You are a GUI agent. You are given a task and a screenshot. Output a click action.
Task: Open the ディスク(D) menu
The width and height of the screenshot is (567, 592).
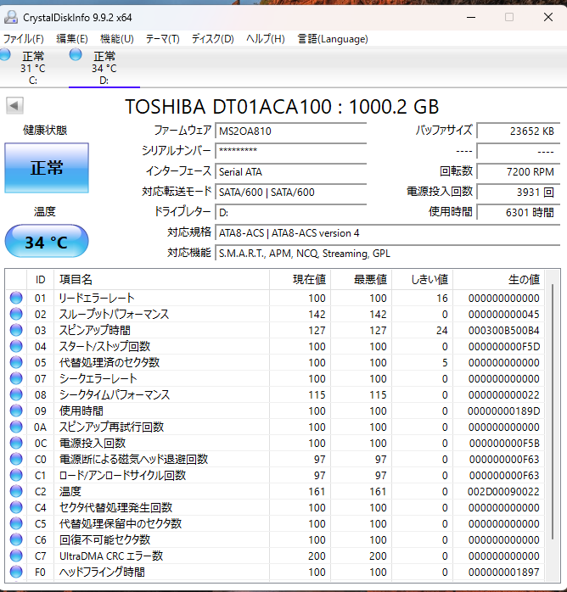(x=213, y=39)
